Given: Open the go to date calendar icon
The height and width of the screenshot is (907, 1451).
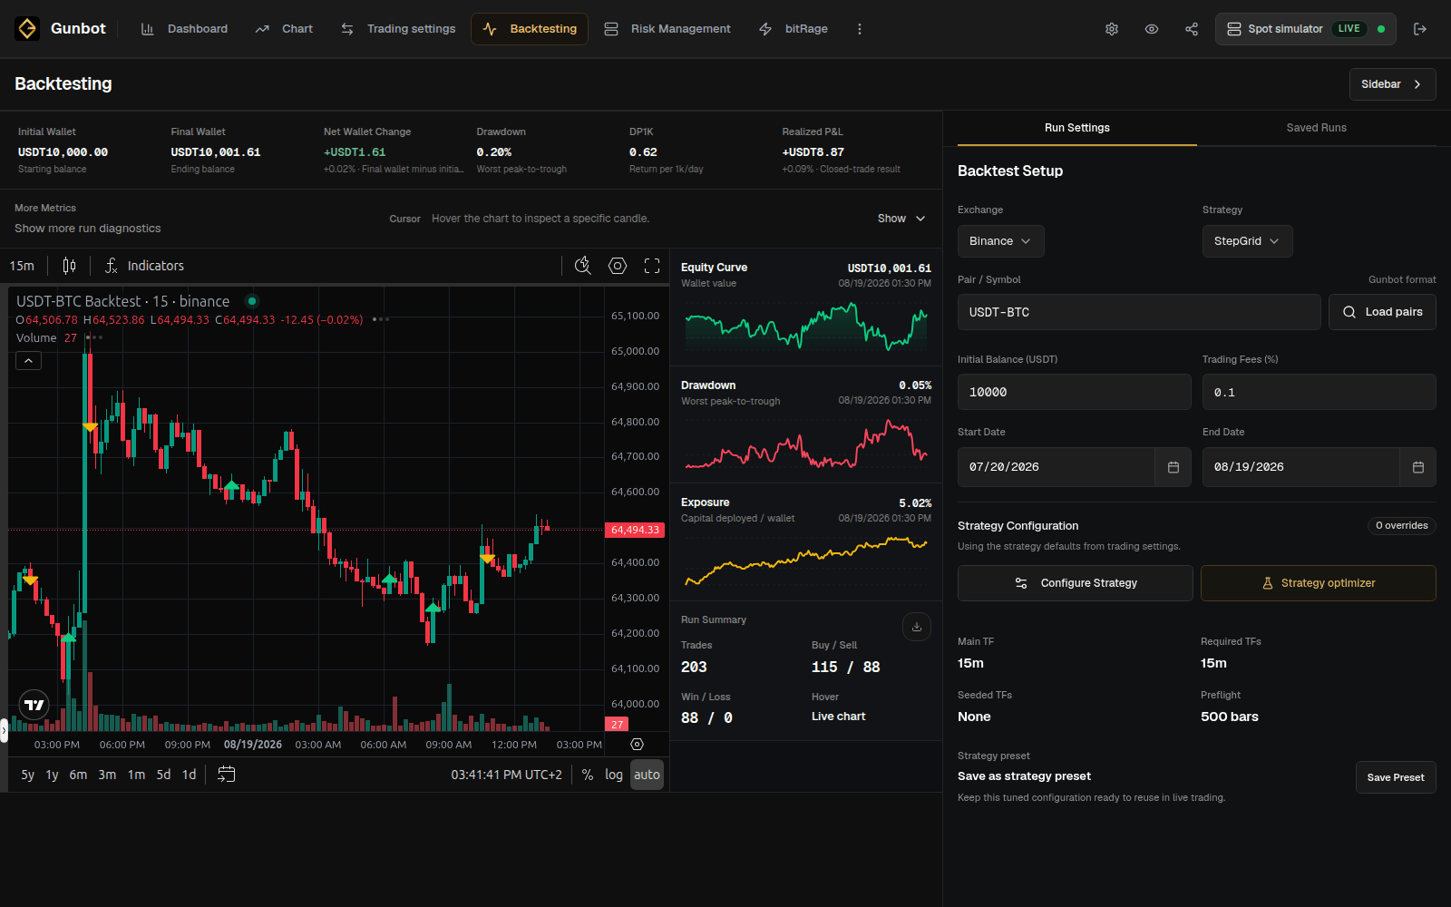Looking at the screenshot, I should 227,775.
